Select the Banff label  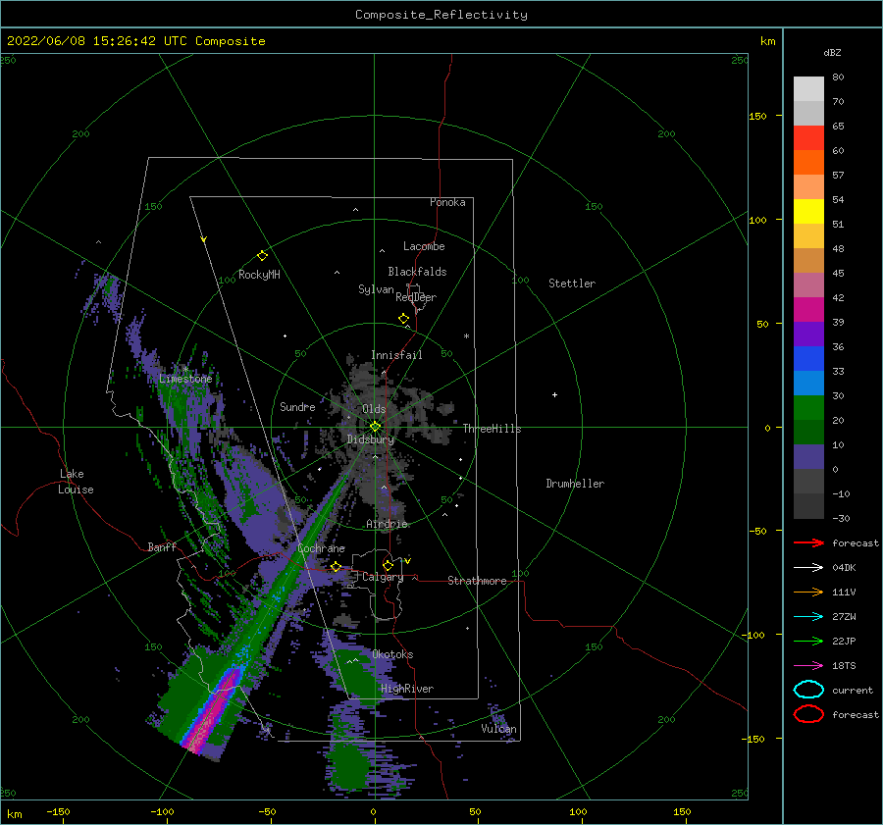pos(162,547)
